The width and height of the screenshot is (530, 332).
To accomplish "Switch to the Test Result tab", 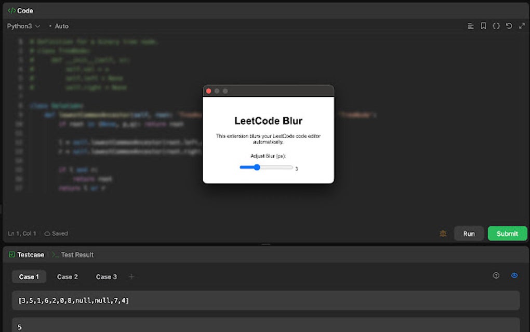I will [x=78, y=254].
